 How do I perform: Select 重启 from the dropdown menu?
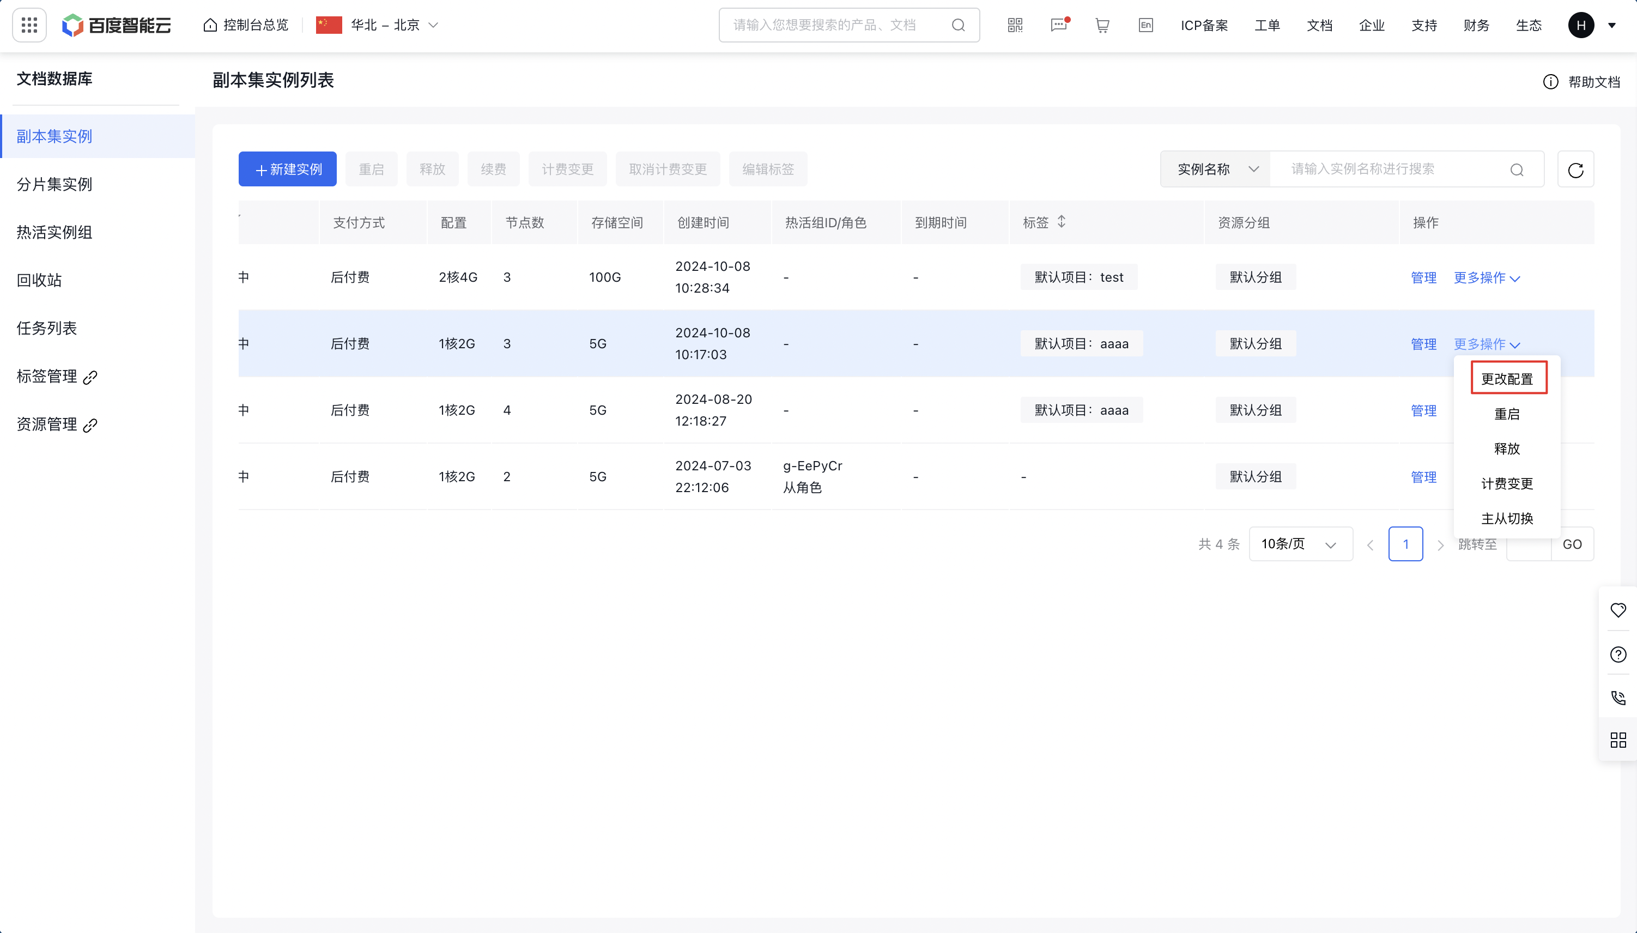coord(1507,414)
